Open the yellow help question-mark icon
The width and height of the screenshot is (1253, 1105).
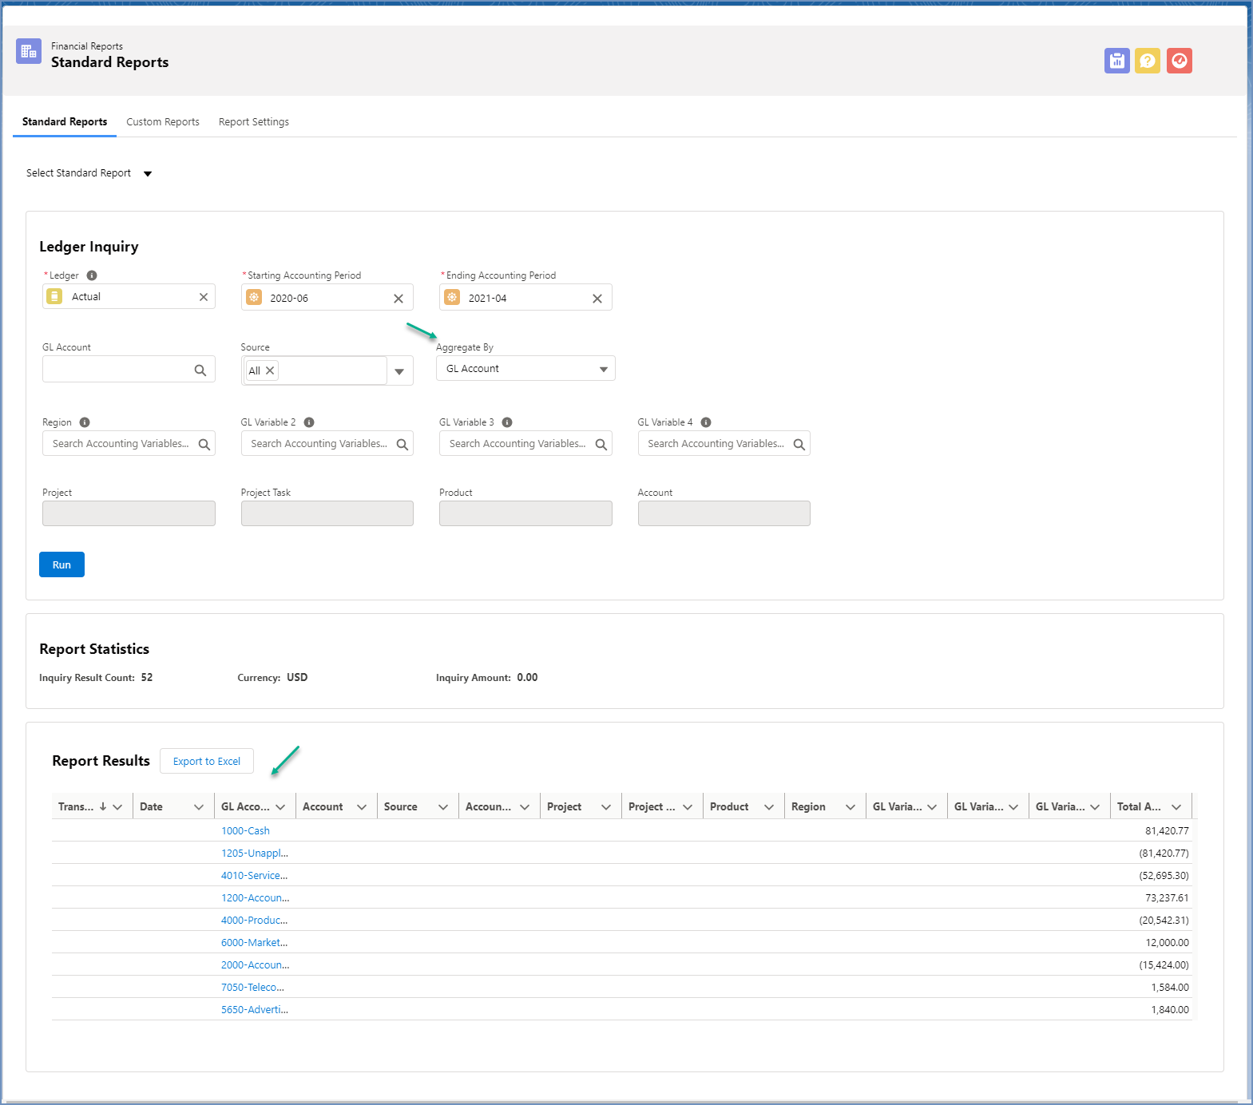1148,61
